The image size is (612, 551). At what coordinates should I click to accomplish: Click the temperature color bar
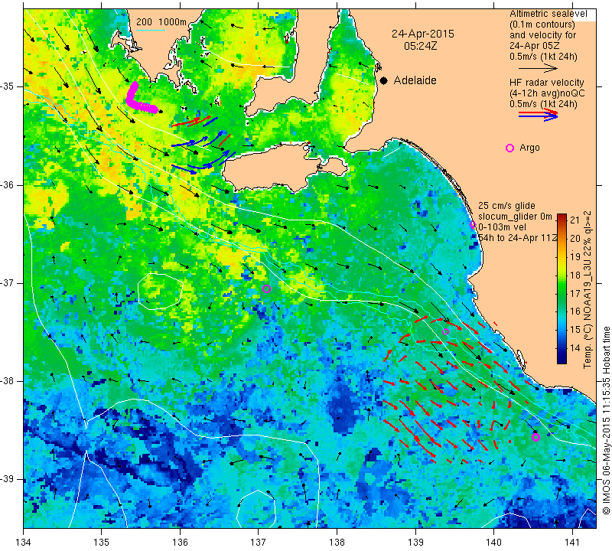(x=562, y=289)
